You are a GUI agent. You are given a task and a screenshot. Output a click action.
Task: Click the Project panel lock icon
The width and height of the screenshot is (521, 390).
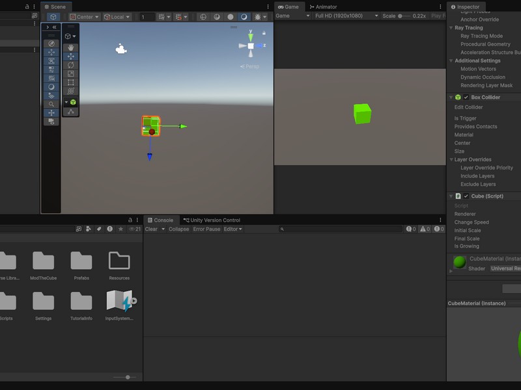point(130,220)
